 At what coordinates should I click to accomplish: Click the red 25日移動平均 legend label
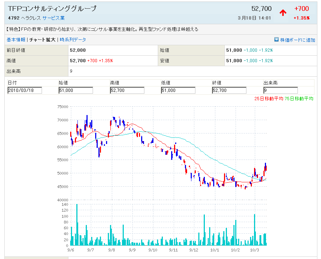pyautogui.click(x=269, y=98)
